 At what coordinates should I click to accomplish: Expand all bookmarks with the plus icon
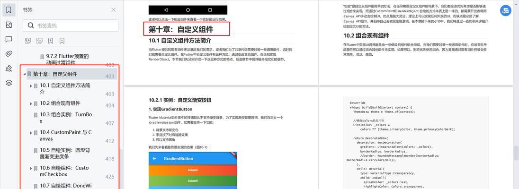point(28,40)
